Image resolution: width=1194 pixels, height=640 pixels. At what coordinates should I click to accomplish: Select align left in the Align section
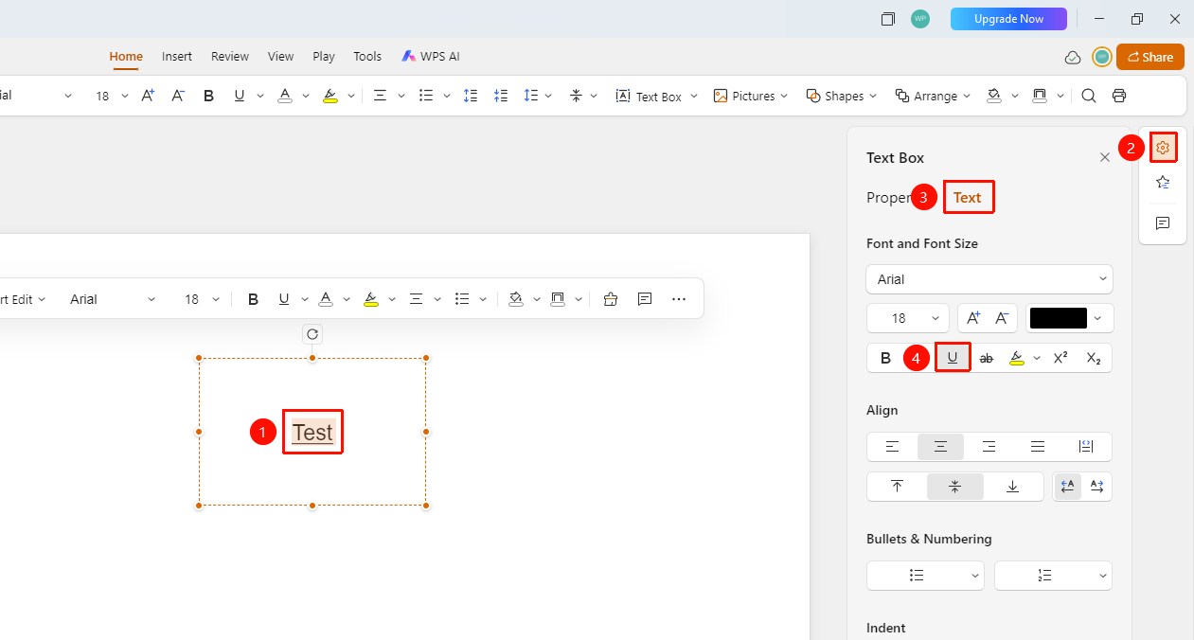892,447
